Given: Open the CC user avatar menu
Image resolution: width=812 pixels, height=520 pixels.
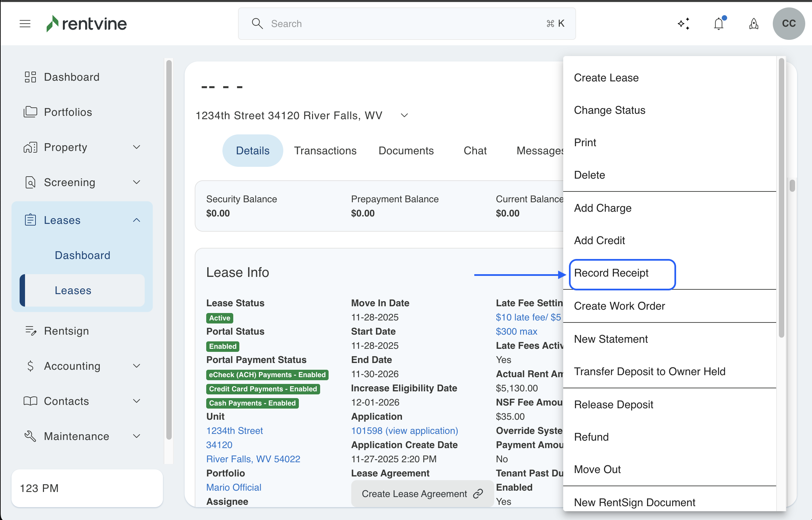Looking at the screenshot, I should pyautogui.click(x=788, y=24).
